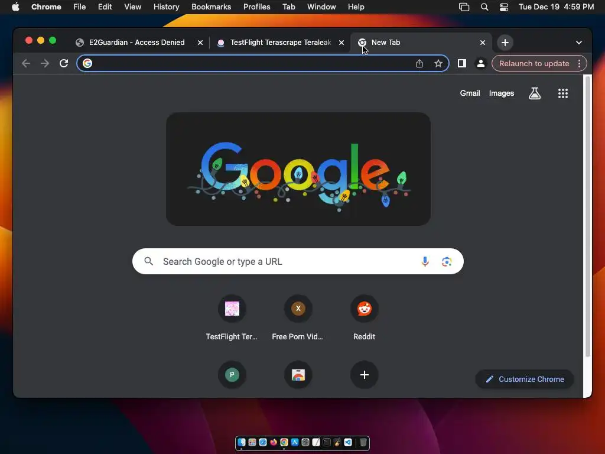Open the Chrome three-dot menu
This screenshot has width=605, height=454.
579,63
